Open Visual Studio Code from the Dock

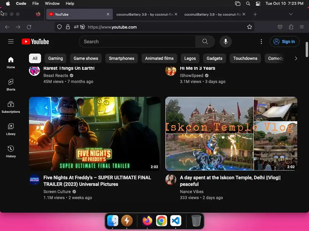pos(176,220)
